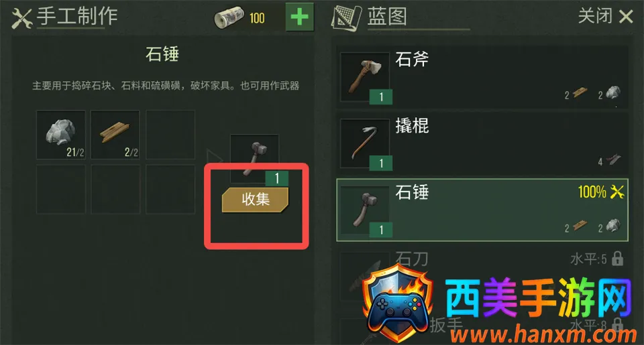
Task: Click the crafted stone hammer result icon
Action: click(x=255, y=159)
